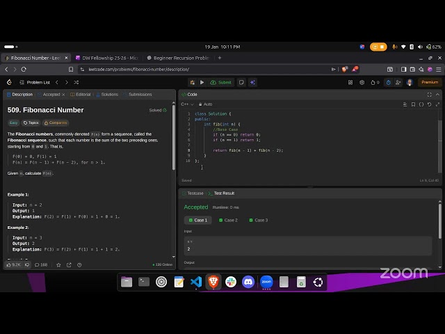
Task: Open the Problem List panel
Action: tap(35, 82)
